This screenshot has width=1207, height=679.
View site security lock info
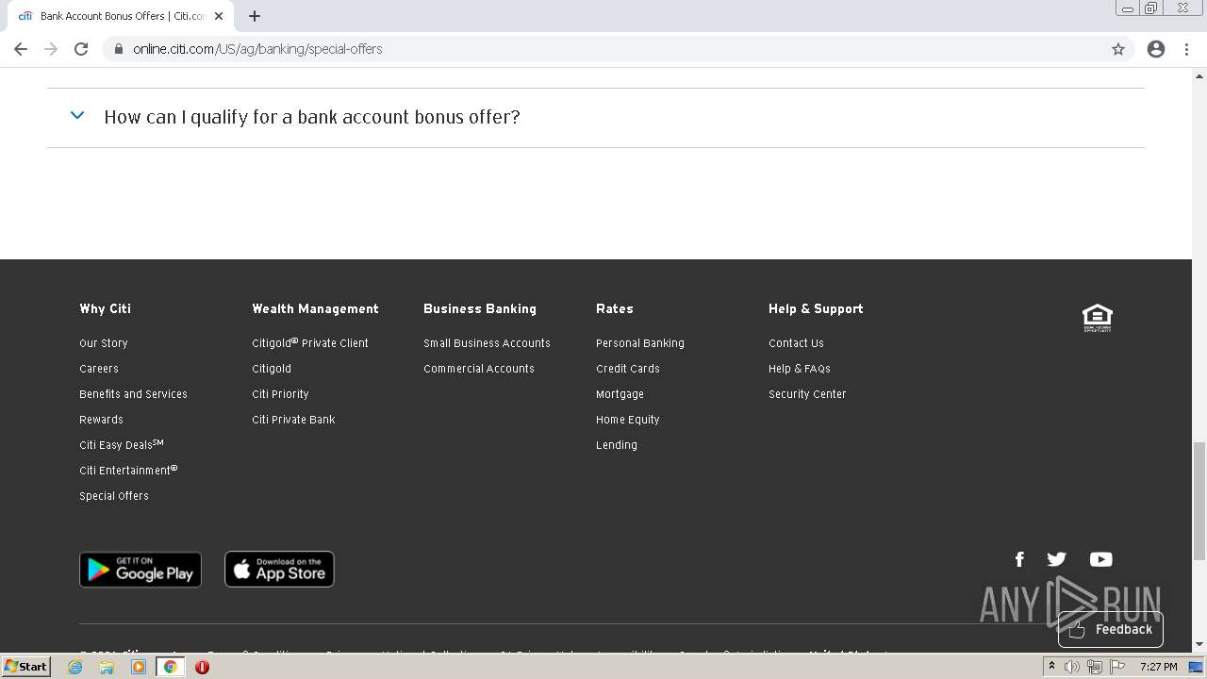(119, 49)
